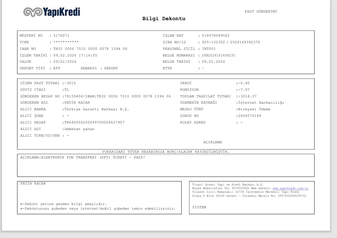Open the www.yapikredi.com.tr link

(x=290, y=188)
